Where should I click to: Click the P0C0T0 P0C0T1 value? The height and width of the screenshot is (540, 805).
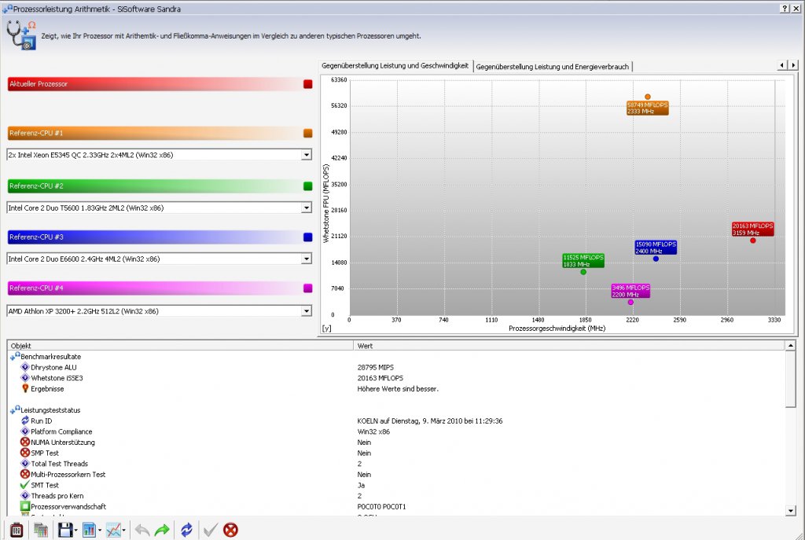click(x=381, y=507)
